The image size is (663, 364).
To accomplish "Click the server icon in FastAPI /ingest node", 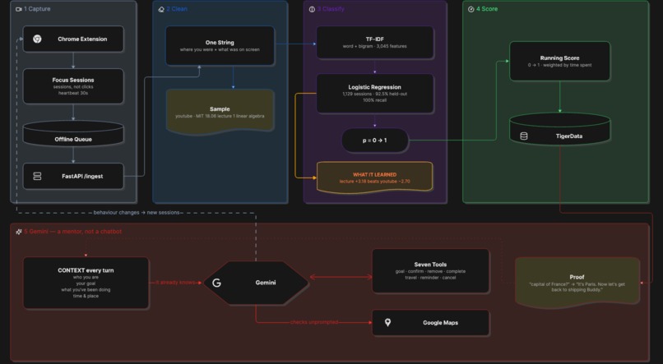I will (x=37, y=176).
